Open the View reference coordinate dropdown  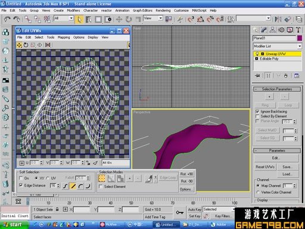click(153, 18)
